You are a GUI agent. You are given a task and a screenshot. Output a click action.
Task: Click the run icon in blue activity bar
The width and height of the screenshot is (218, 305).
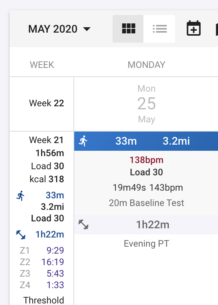point(83,141)
